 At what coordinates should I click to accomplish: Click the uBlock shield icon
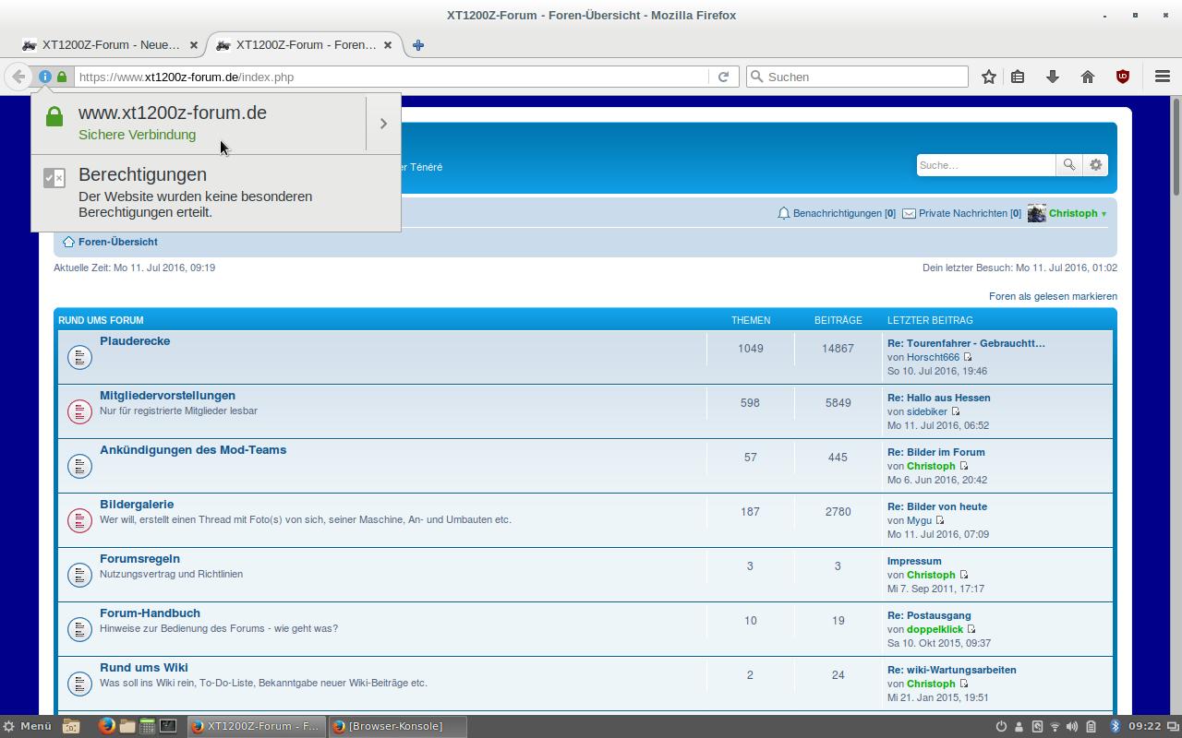tap(1123, 77)
